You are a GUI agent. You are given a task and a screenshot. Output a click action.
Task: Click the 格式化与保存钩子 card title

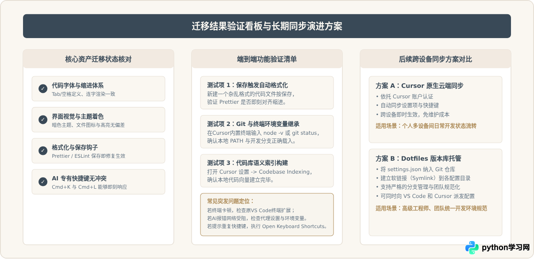coord(75,147)
